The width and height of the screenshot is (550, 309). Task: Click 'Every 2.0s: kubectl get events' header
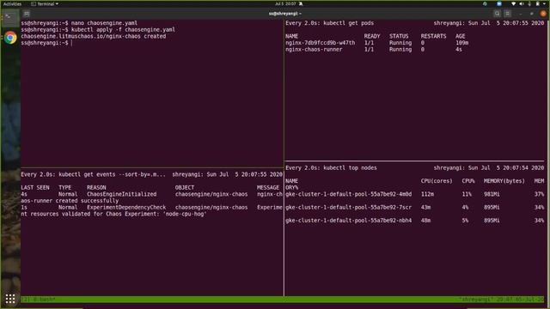(93, 174)
